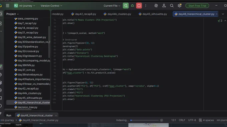Place cursor on the AgglomerativeClustering line
Screen dimensions: 227x127
point(97,69)
